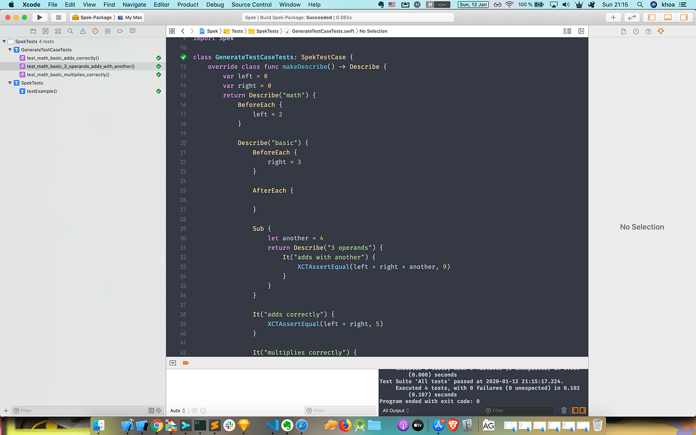Open the Find navigator
This screenshot has width=696, height=435.
point(70,31)
